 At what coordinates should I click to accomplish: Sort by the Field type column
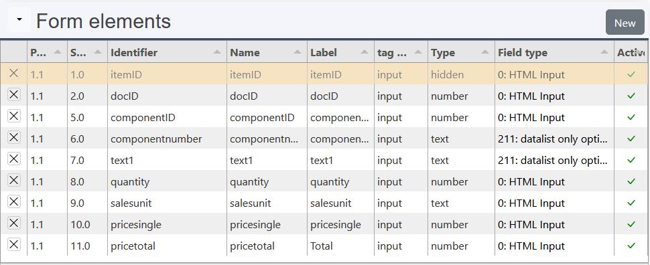554,53
